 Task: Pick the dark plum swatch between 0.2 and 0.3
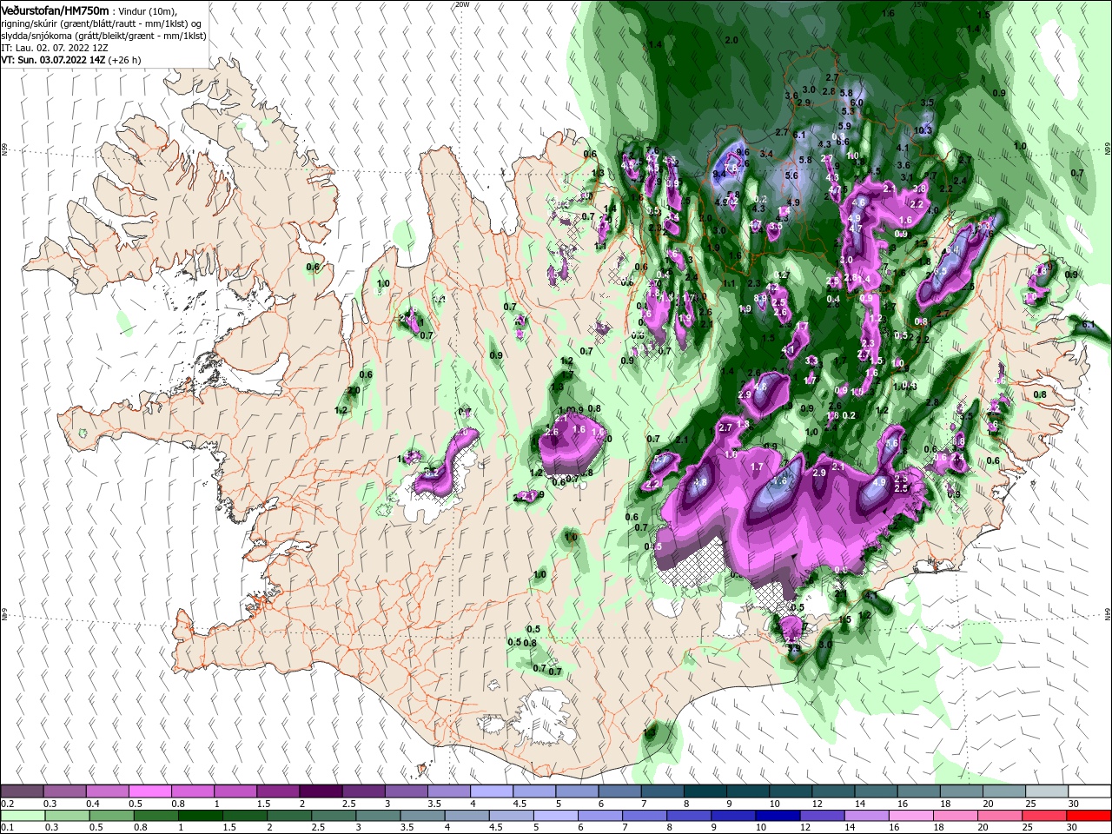click(x=22, y=791)
